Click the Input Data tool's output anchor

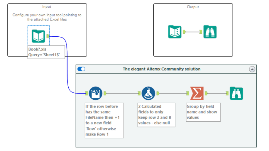pos(48,36)
